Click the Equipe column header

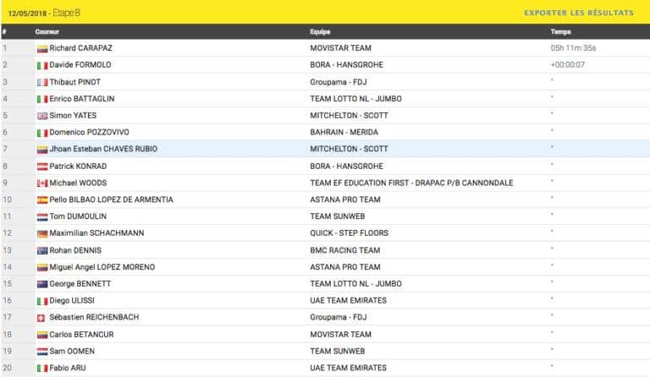(x=320, y=31)
